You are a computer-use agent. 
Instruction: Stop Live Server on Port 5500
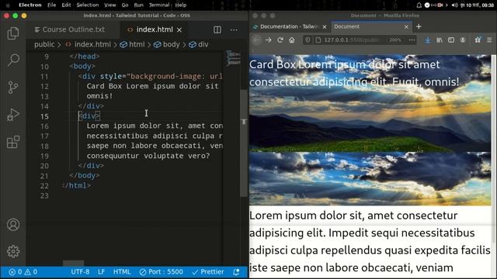[162, 272]
